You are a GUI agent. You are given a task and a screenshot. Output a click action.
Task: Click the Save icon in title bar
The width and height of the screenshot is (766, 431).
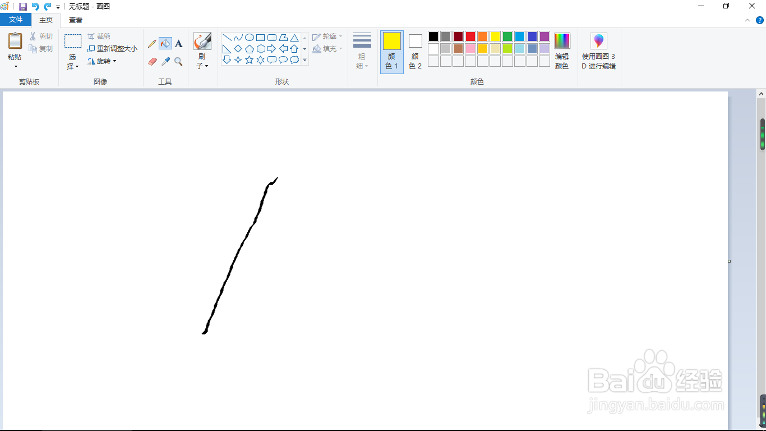(23, 6)
